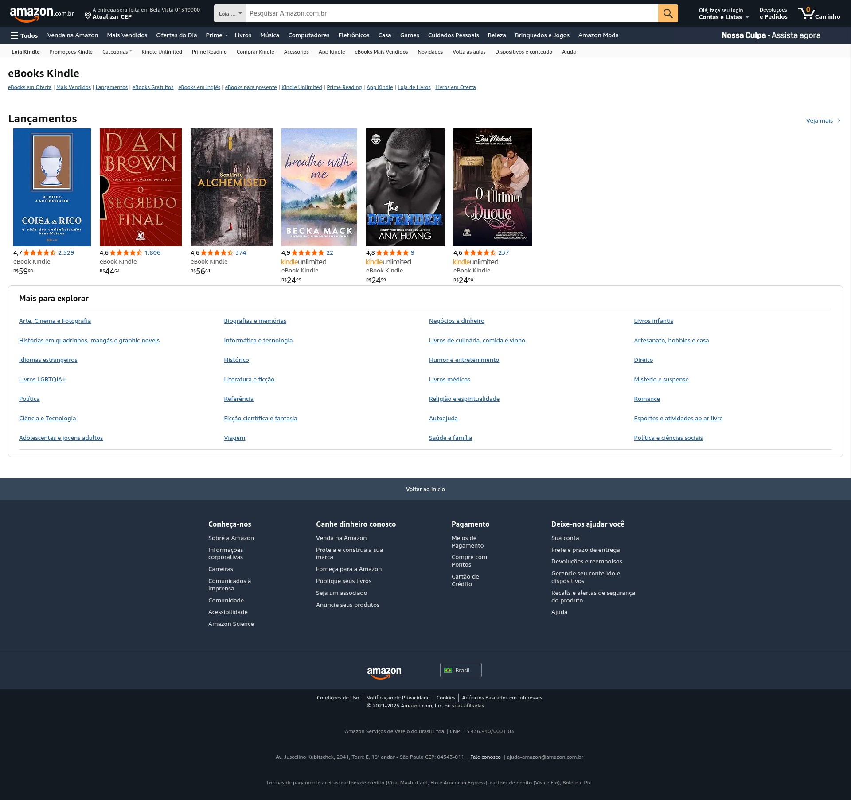Open Prime Reading tab in Kindle bar
The width and height of the screenshot is (851, 800).
[x=209, y=52]
